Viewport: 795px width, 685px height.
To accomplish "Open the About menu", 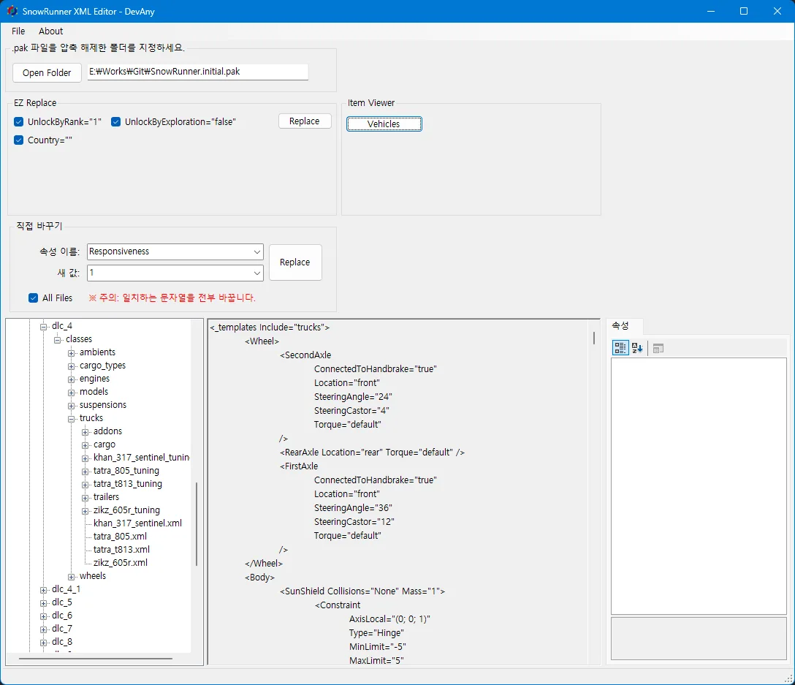I will (x=50, y=31).
